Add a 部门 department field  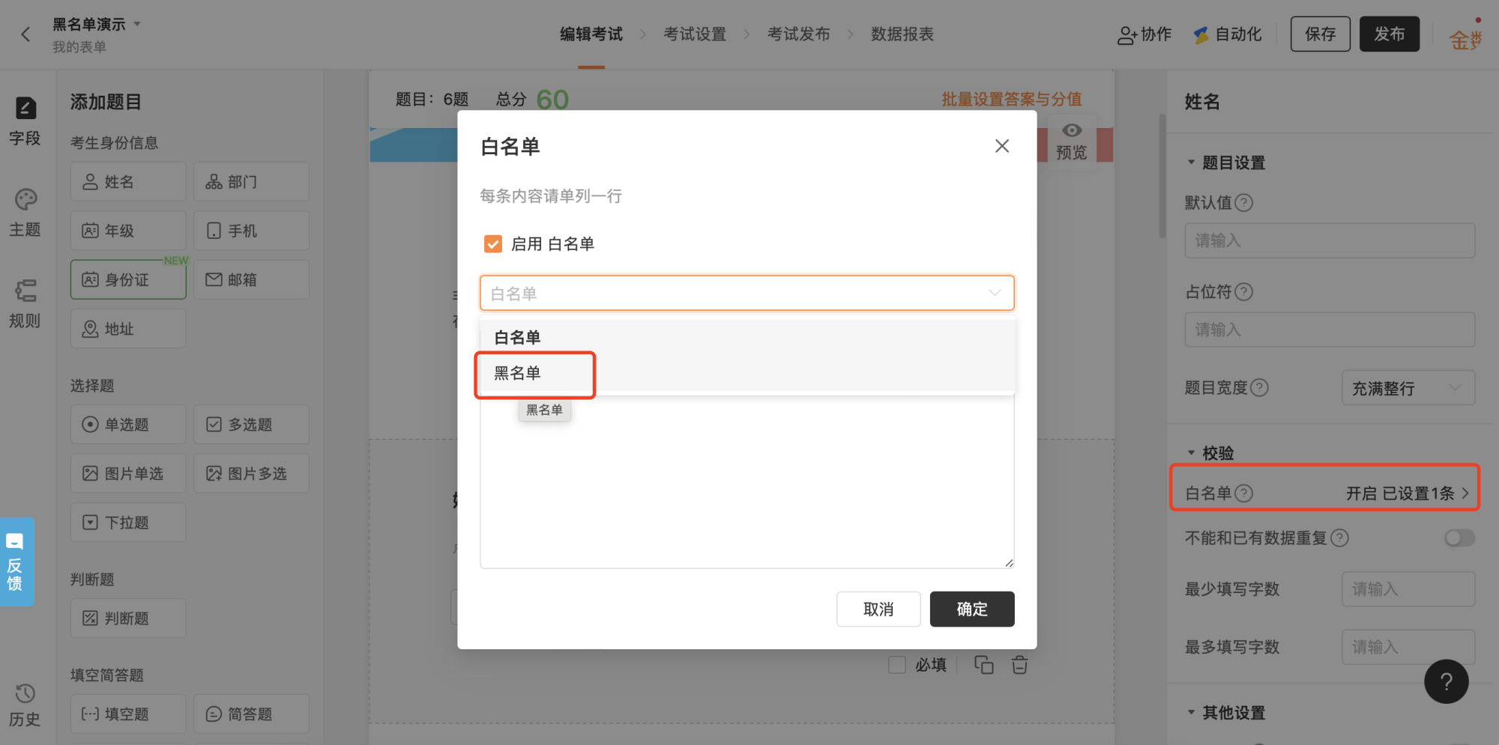pos(251,182)
